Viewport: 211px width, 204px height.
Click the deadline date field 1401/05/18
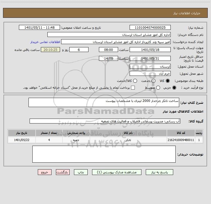[150, 50]
